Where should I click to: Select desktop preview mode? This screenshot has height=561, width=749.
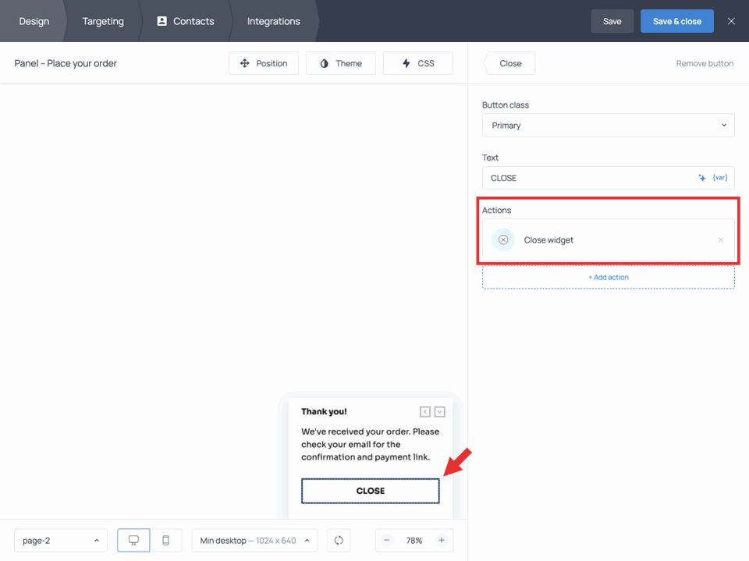pyautogui.click(x=133, y=540)
